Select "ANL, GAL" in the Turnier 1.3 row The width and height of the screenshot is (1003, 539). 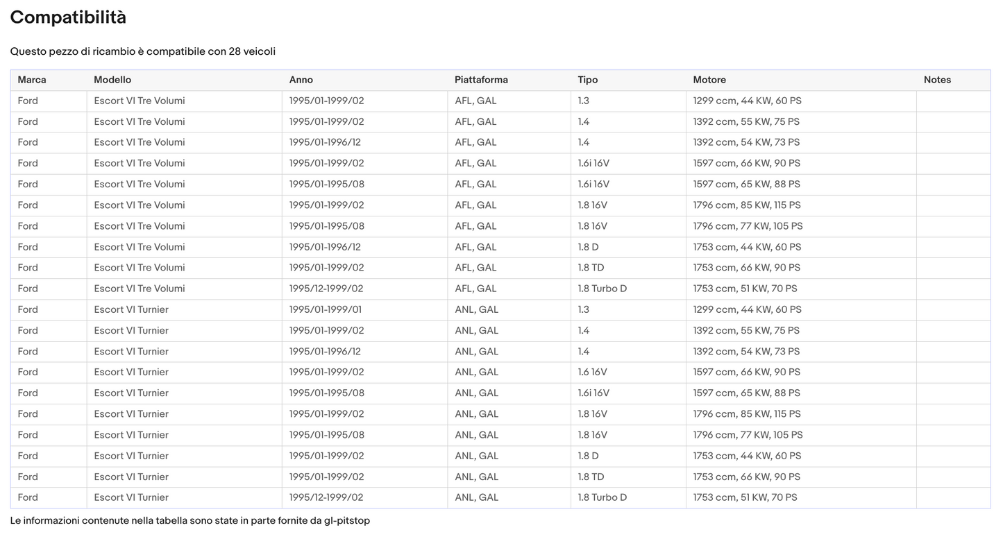477,309
